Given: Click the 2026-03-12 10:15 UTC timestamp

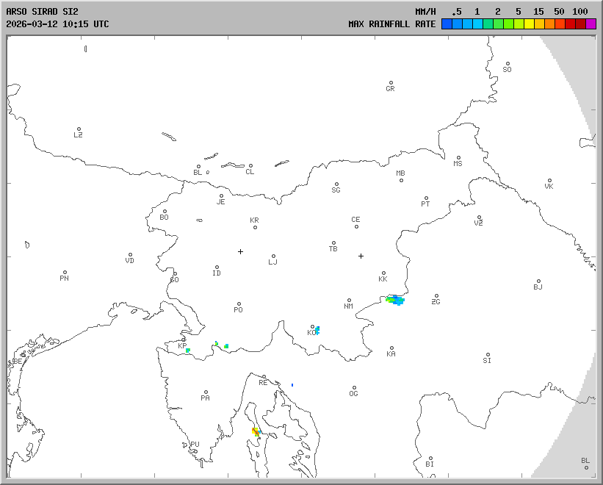Looking at the screenshot, I should 57,24.
